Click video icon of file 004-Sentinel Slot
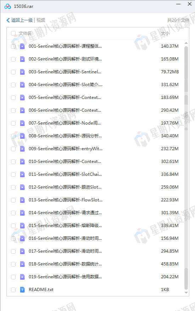The height and width of the screenshot is (311, 195). pyautogui.click(x=22, y=85)
